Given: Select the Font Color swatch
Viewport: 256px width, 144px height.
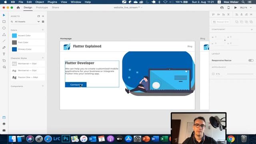Looking at the screenshot, I should coord(14,42).
